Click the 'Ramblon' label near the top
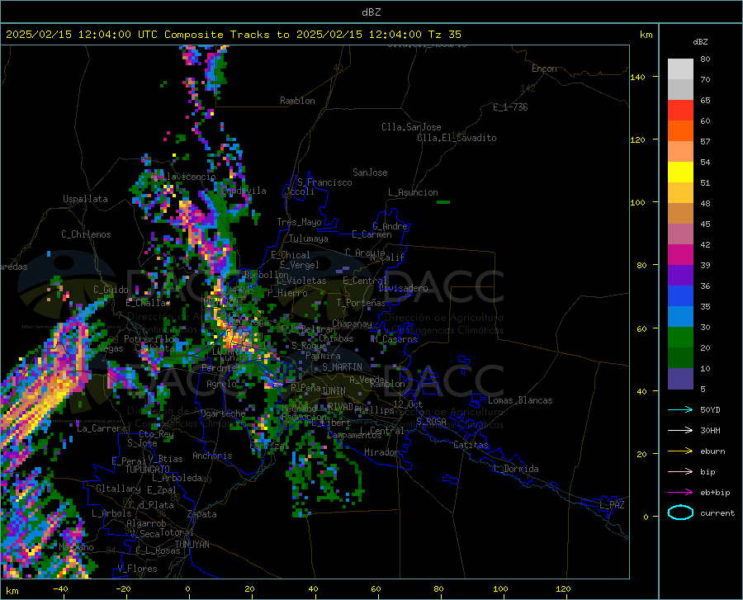The height and width of the screenshot is (600, 743). pyautogui.click(x=297, y=101)
